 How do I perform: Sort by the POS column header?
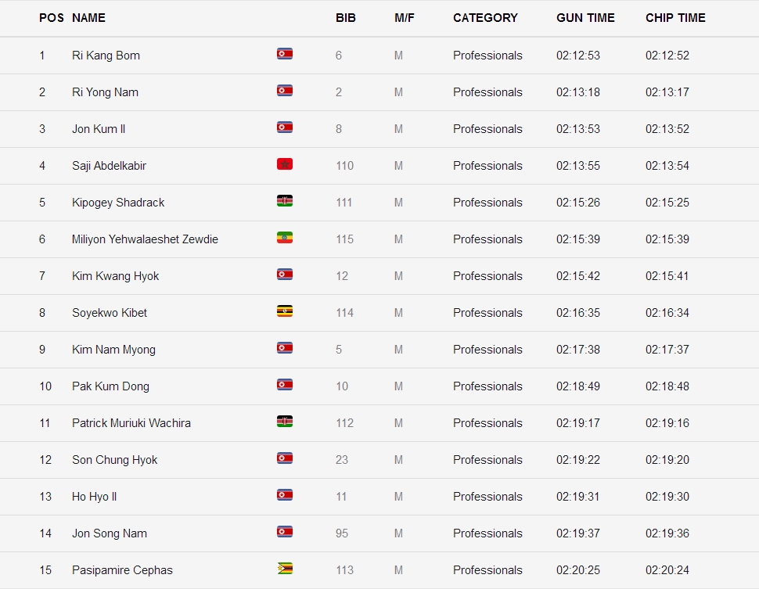click(52, 18)
